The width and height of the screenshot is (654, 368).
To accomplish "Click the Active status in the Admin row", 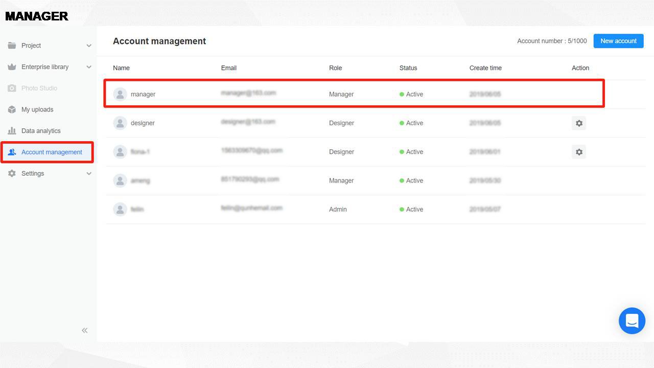I will pos(411,209).
